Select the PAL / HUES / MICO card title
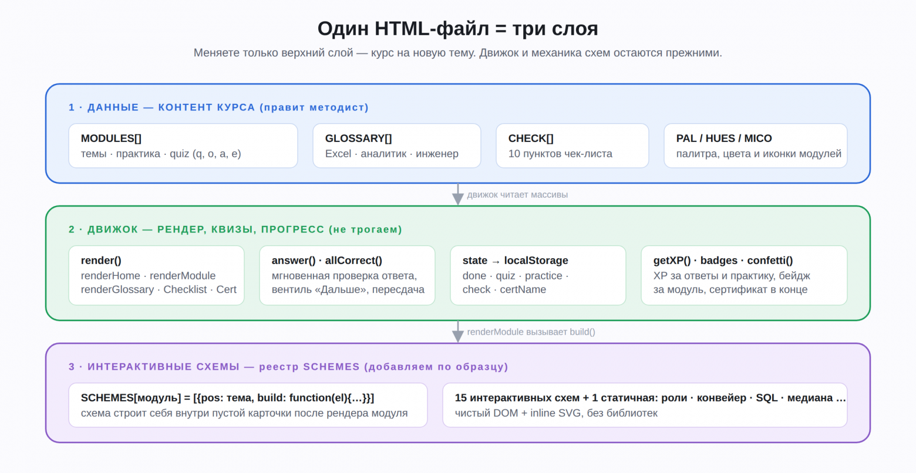Image resolution: width=916 pixels, height=473 pixels. 724,138
